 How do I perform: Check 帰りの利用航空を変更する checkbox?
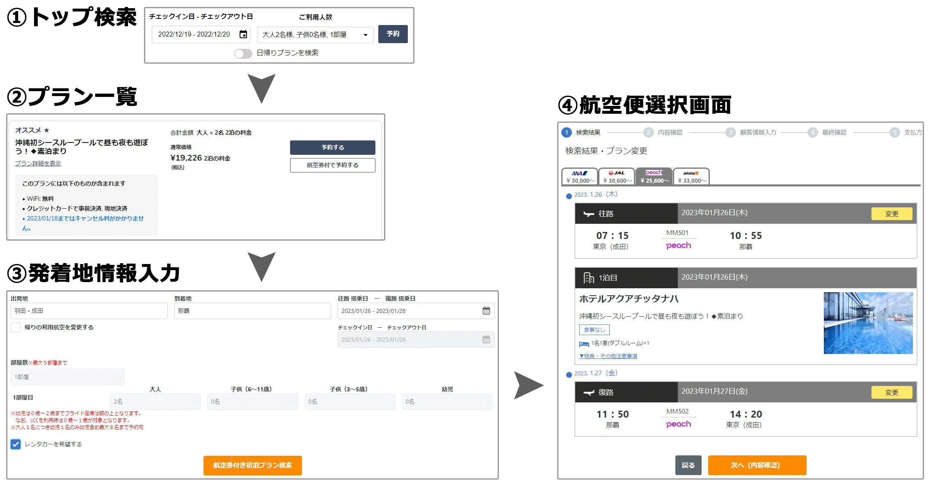click(x=16, y=327)
